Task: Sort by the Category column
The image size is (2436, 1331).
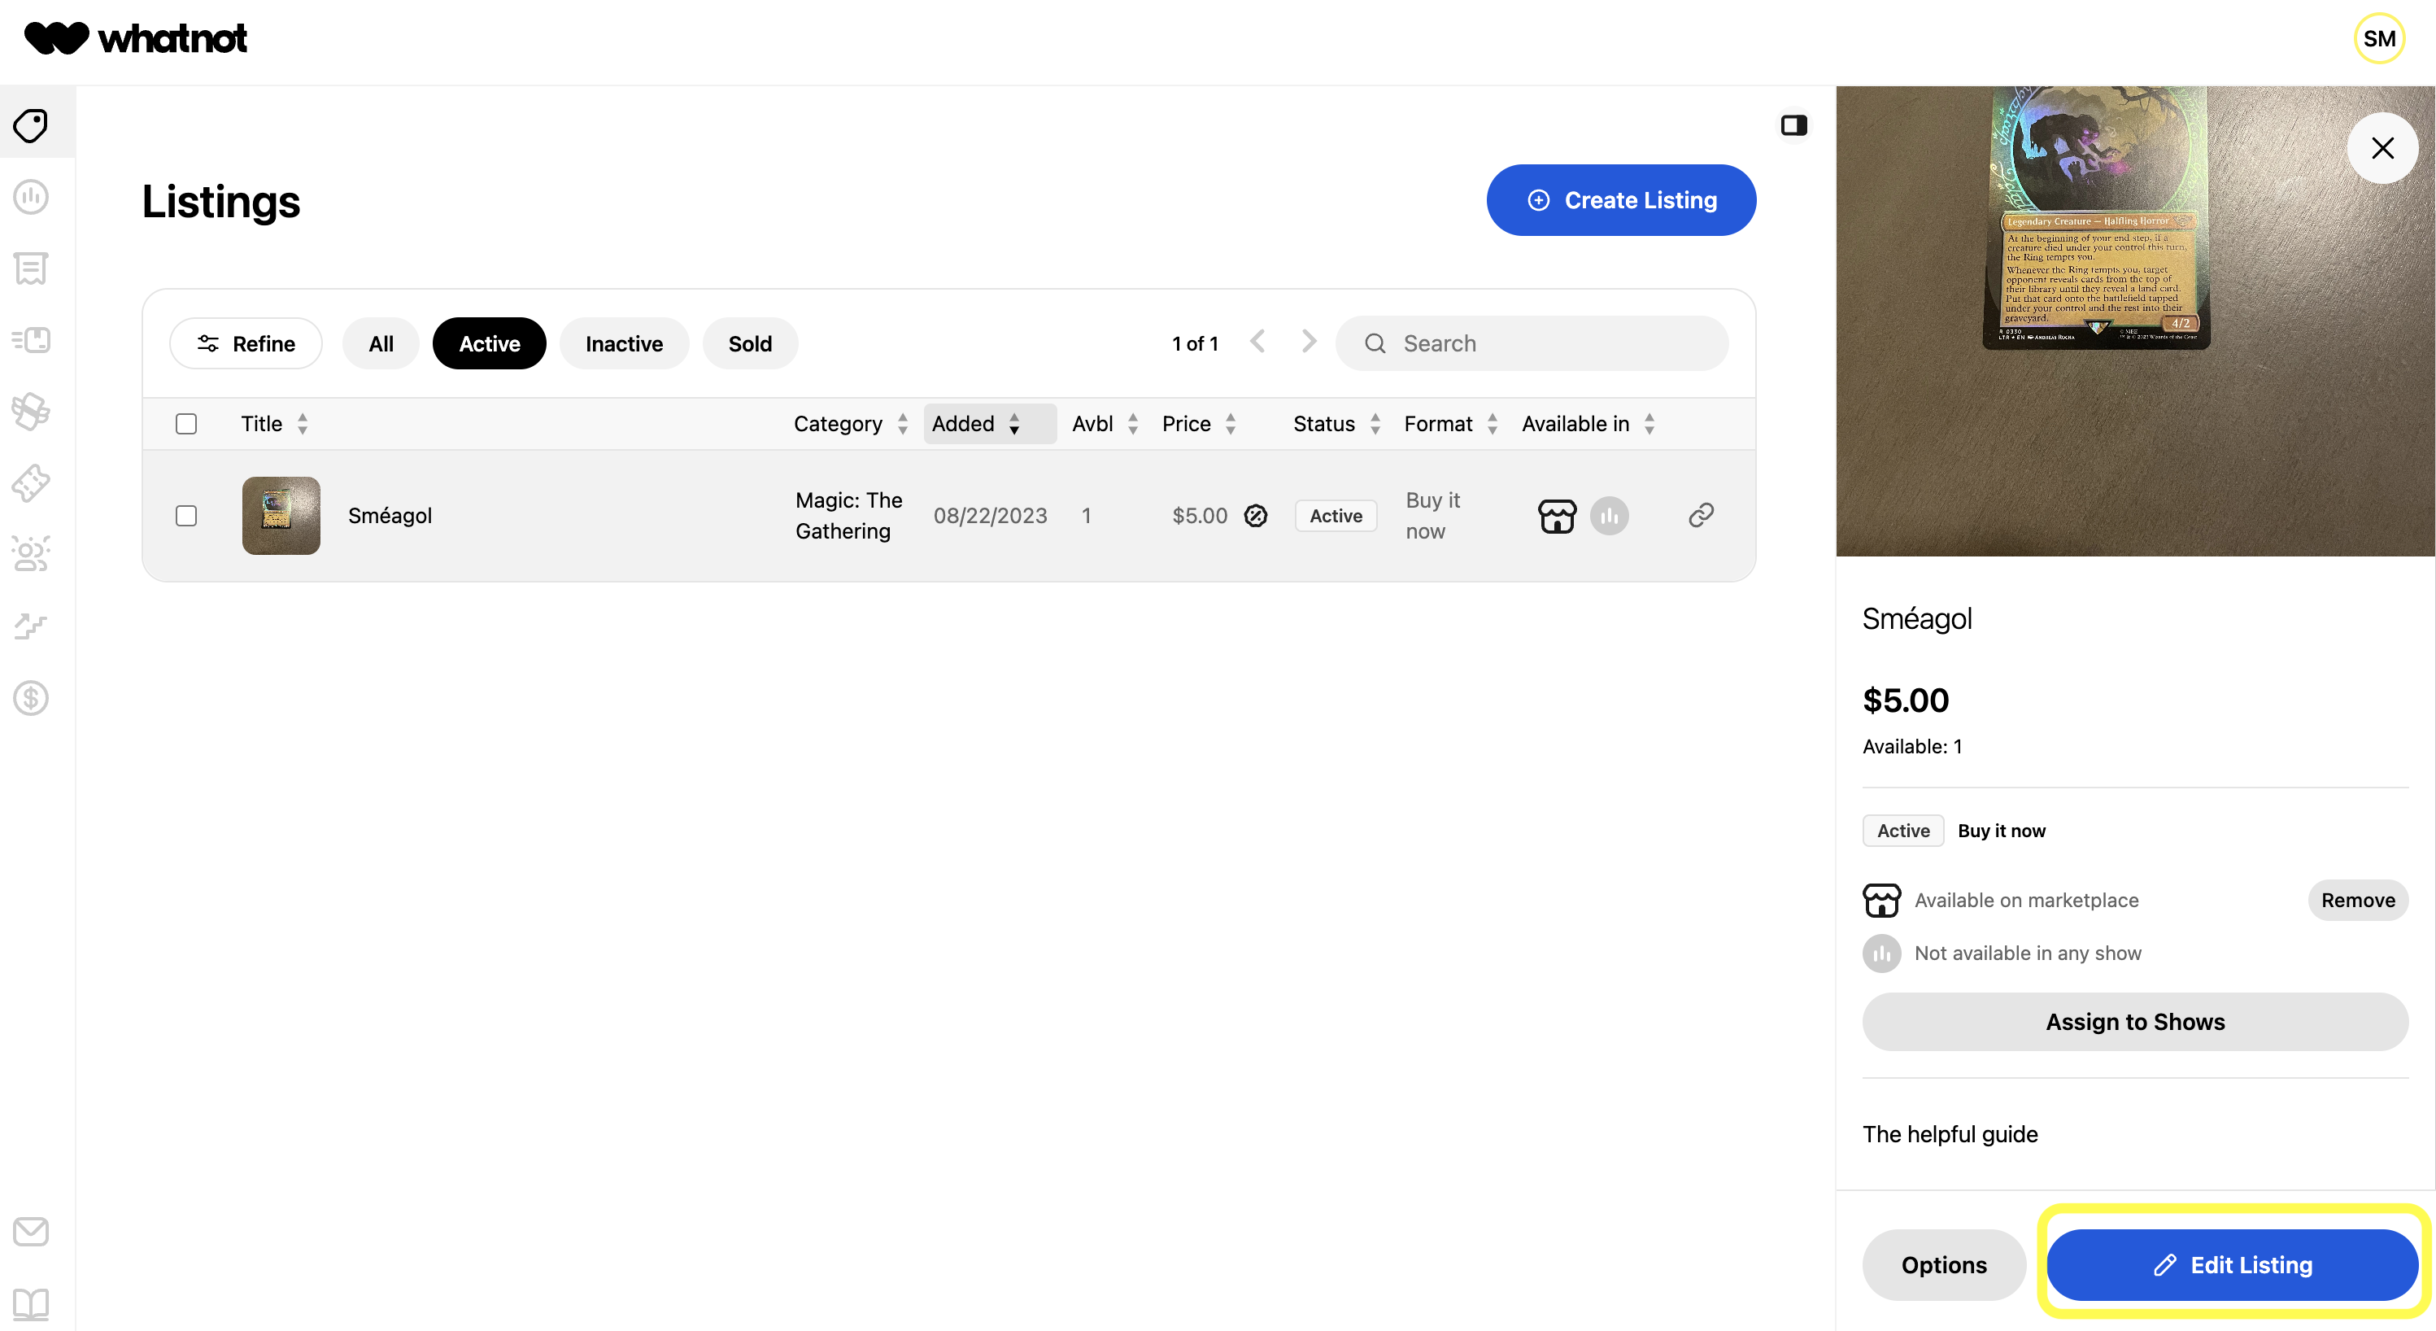Action: [850, 424]
